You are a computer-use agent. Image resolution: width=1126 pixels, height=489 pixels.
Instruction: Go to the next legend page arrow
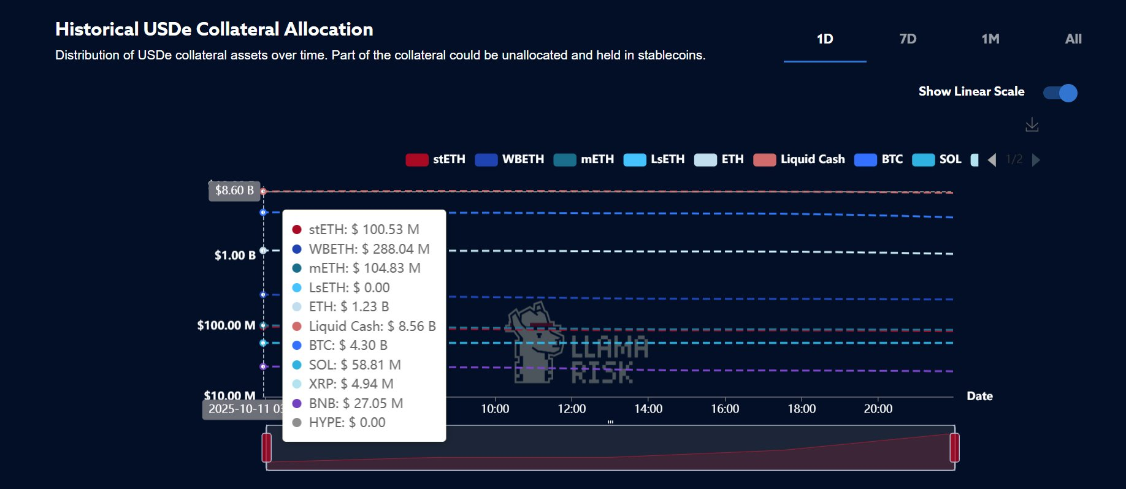coord(1036,160)
